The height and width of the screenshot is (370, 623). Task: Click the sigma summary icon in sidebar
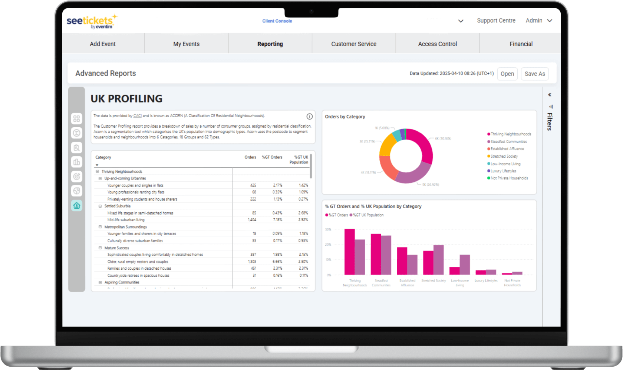(76, 133)
